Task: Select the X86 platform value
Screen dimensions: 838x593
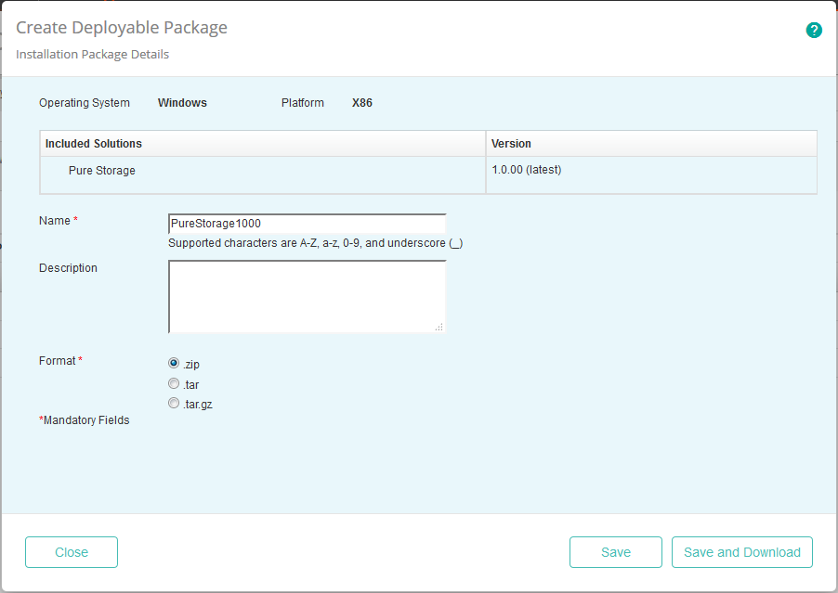Action: (361, 102)
